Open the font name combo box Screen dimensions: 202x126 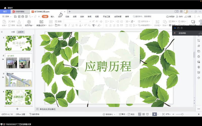[72, 22]
